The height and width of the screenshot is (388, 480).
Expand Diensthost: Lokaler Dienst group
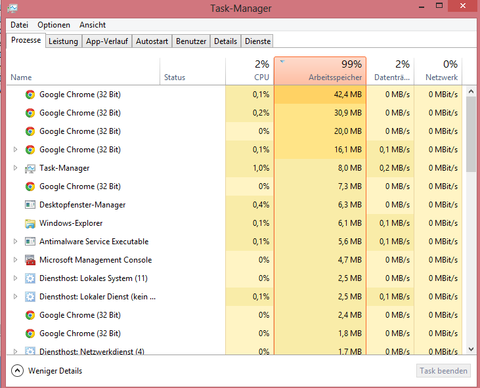pos(15,297)
